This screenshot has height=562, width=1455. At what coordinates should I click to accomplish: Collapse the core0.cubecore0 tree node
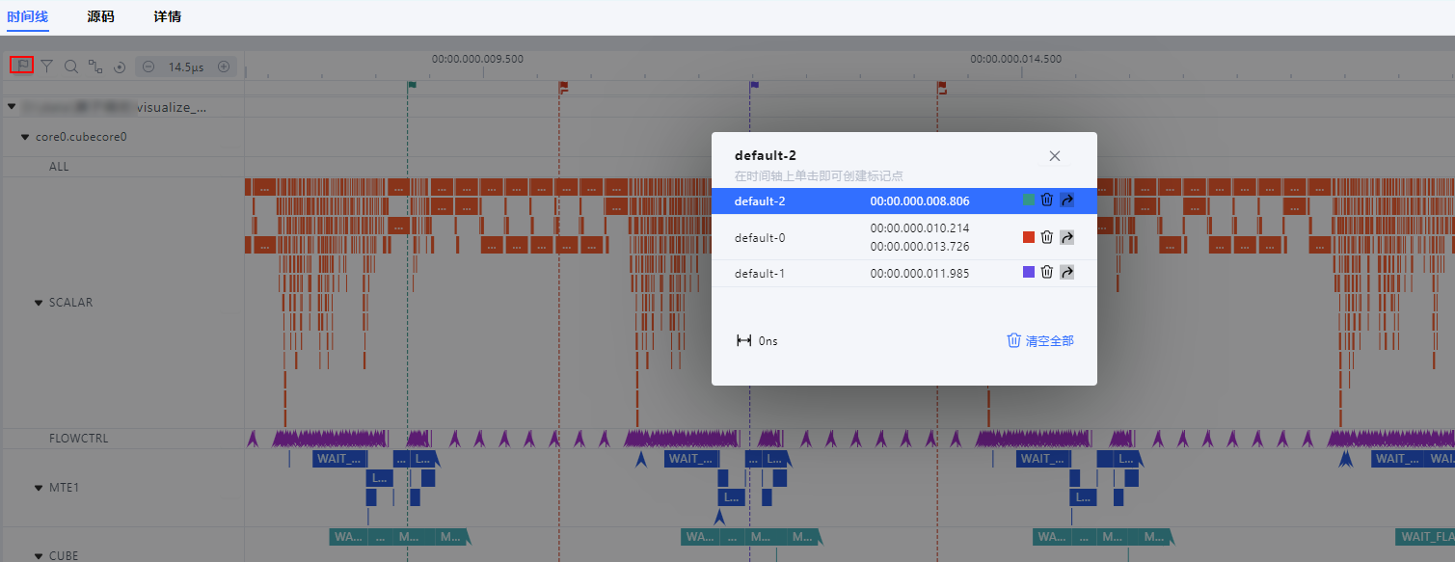(x=26, y=137)
